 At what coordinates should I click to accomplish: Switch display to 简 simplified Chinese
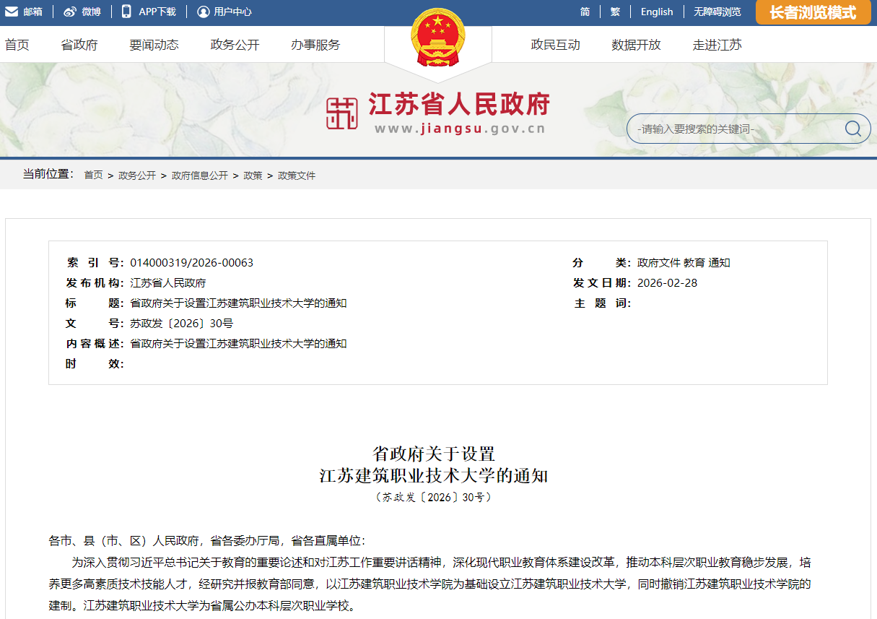[584, 11]
